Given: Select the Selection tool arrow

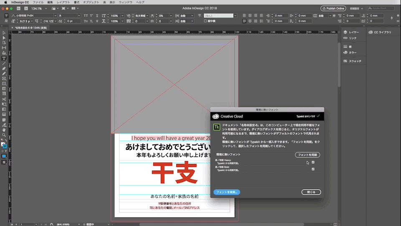Looking at the screenshot, I should point(4,33).
